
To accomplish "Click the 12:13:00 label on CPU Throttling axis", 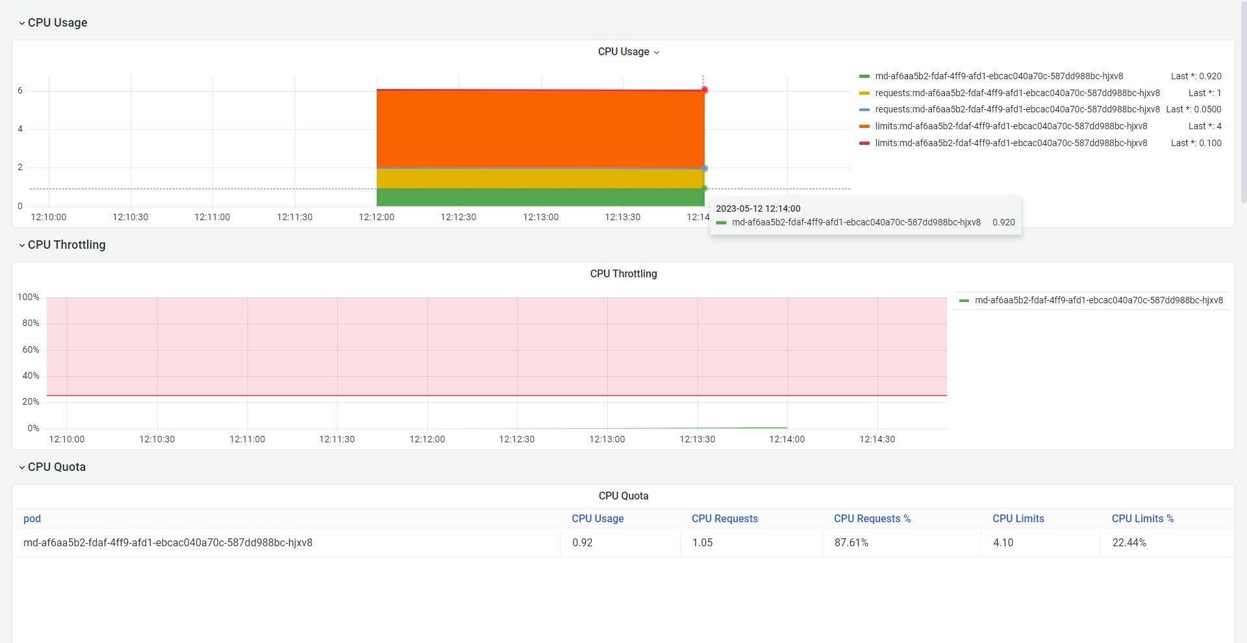I will coord(607,439).
